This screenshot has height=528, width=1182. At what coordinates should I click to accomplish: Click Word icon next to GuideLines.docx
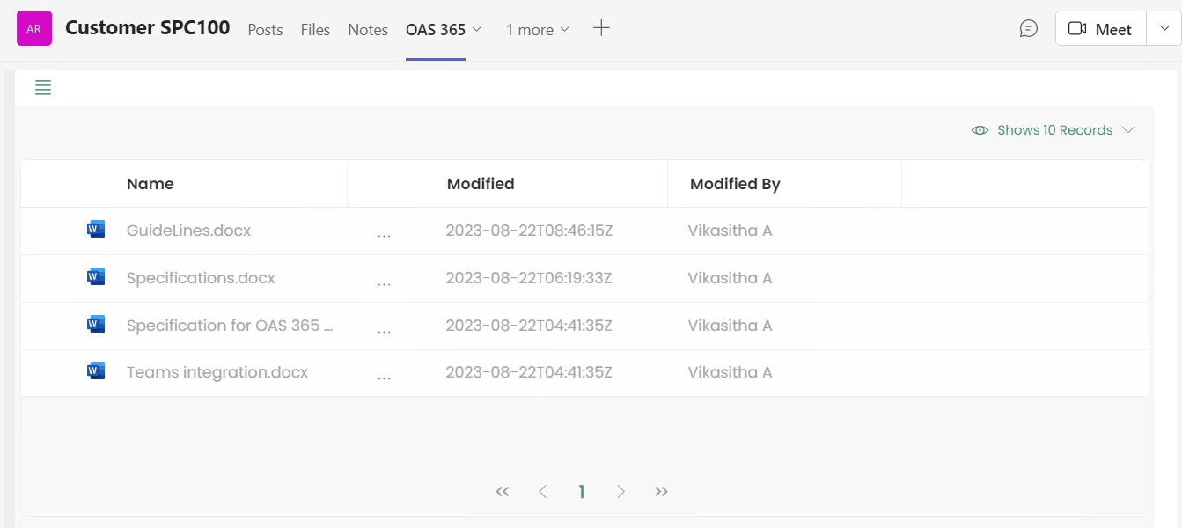coord(96,230)
